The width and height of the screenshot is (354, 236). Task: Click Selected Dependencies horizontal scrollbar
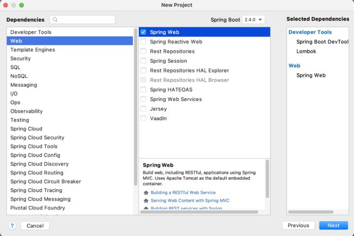pyautogui.click(x=311, y=212)
